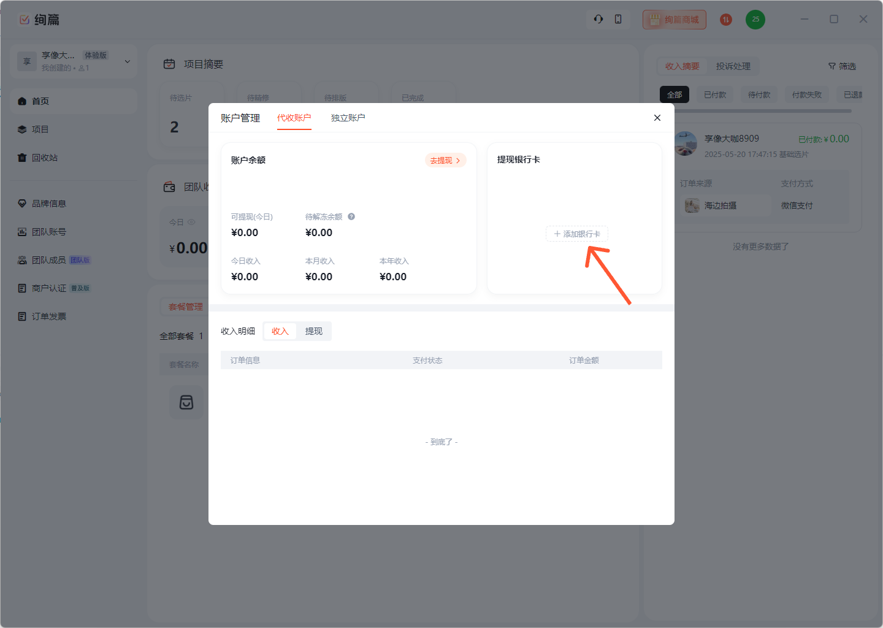
Task: Open the mobile phone icon in title bar
Action: point(618,19)
